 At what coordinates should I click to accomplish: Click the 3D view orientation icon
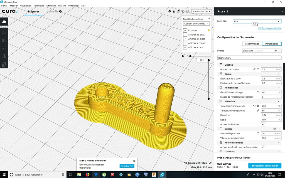169,11
